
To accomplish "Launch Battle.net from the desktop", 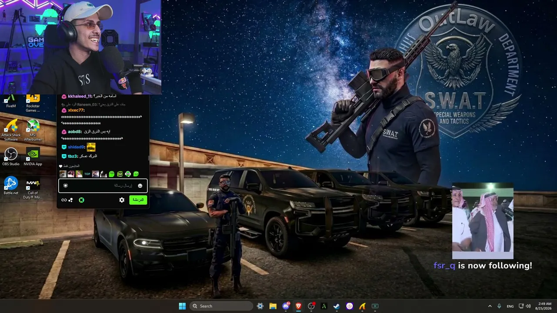I will pos(11,186).
